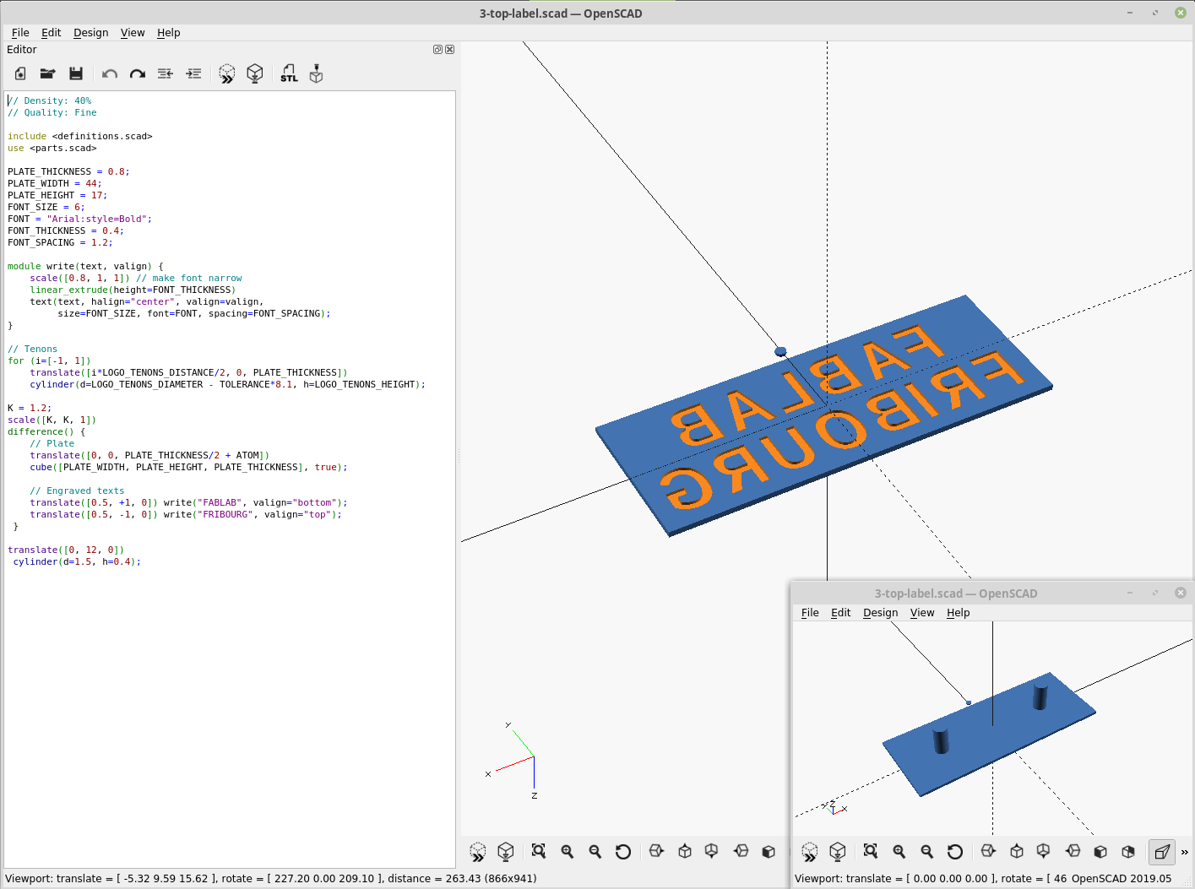
Task: Expand the extra toolbar icons with the chevron
Action: [x=1184, y=852]
